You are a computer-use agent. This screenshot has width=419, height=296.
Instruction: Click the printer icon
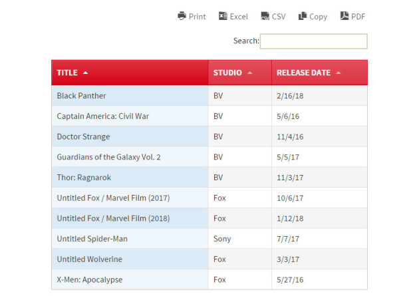point(182,16)
